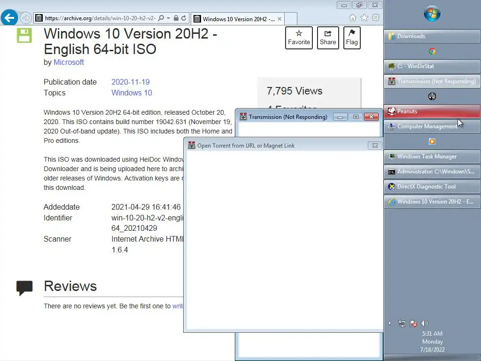Open the 2020-11-19 publication date link

click(131, 82)
